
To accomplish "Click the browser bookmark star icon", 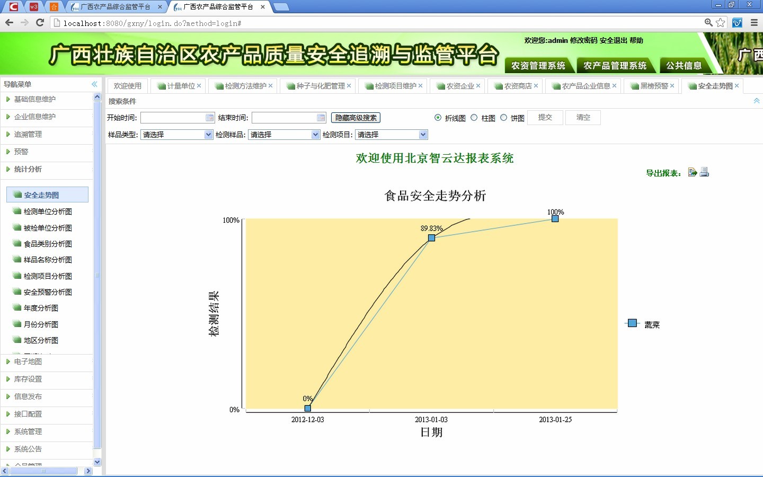I will [x=721, y=23].
